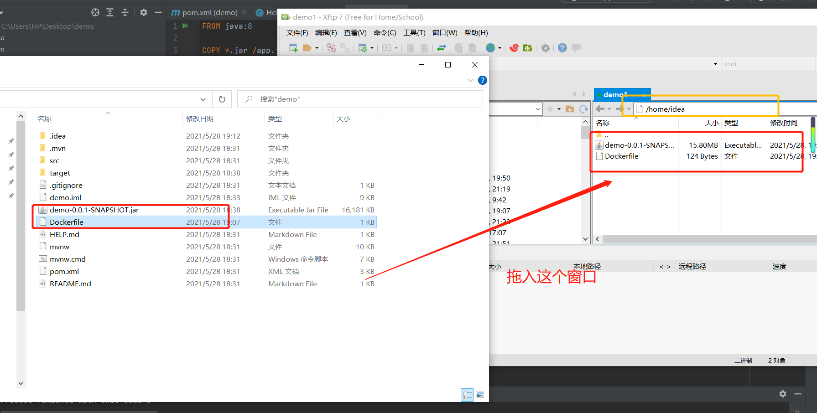Open Xftp Options gear icon
This screenshot has width=817, height=413.
[545, 48]
